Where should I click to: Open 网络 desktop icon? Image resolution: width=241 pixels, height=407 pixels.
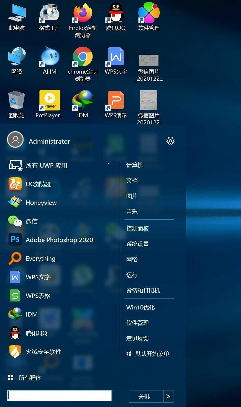point(17,61)
